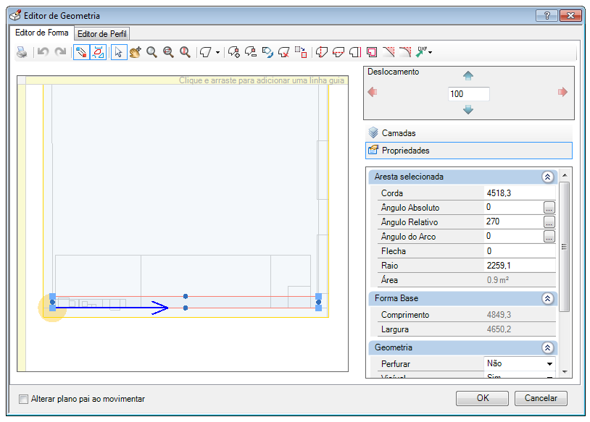Image resolution: width=590 pixels, height=422 pixels.
Task: Click the Área value 0.9 m²
Action: tap(520, 280)
